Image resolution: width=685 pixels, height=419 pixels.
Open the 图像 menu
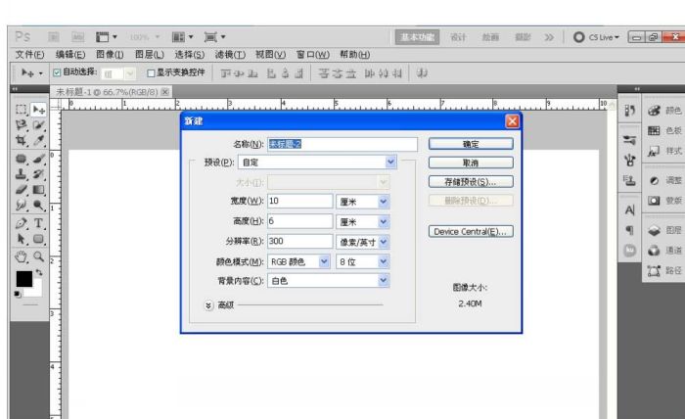coord(110,55)
